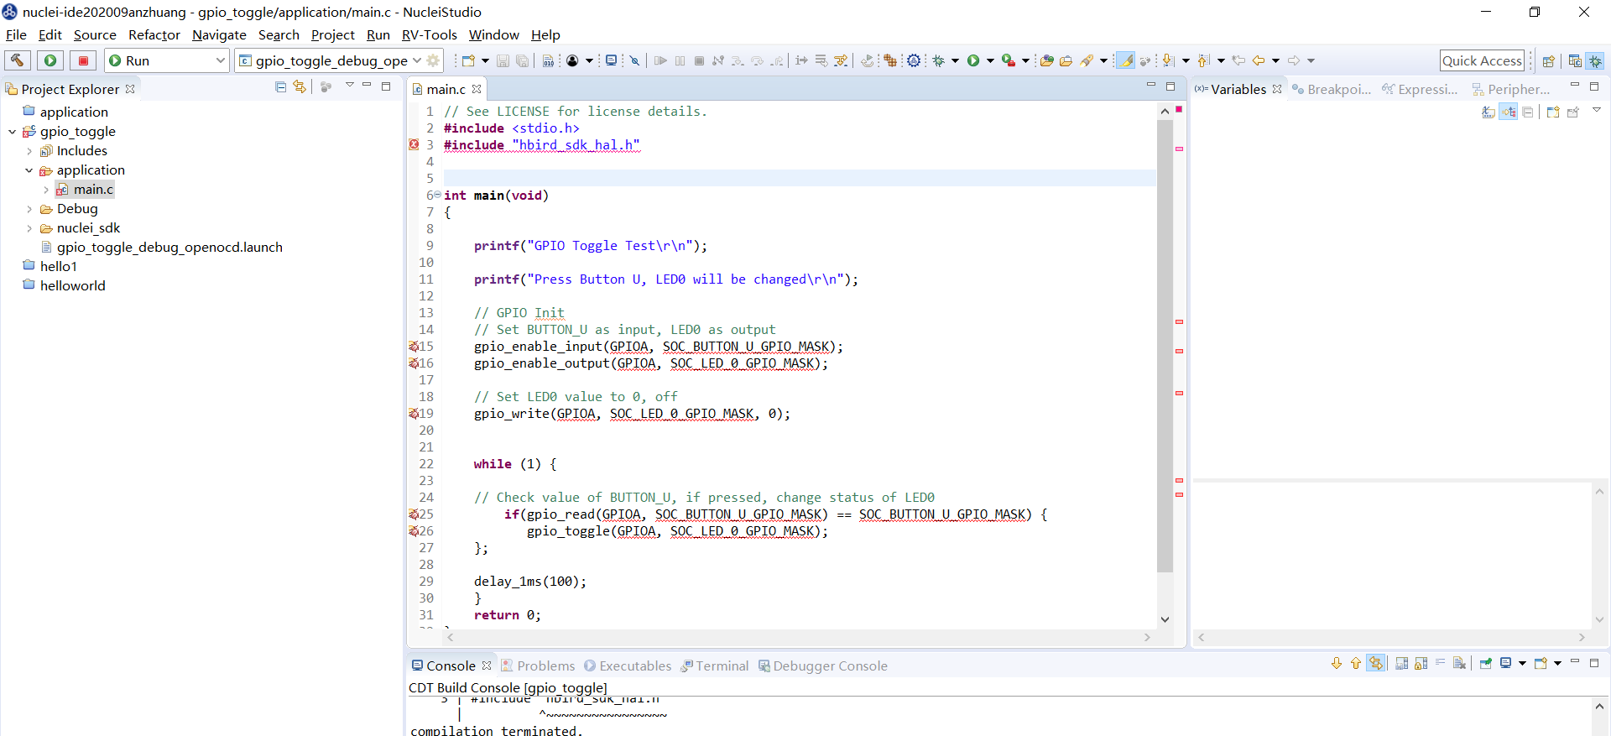Click the blue gear toolbar icon

click(x=914, y=60)
